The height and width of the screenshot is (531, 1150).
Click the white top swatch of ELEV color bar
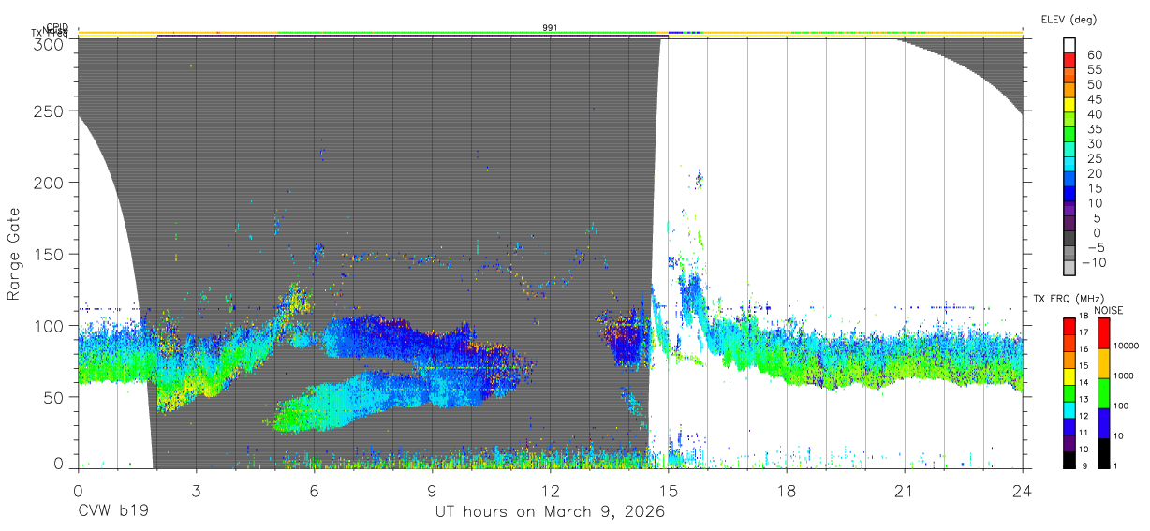point(1070,44)
